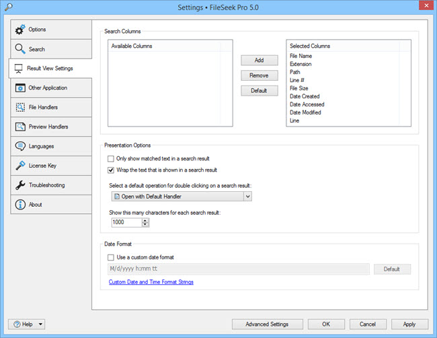Open the File Handlers tab
Image resolution: width=437 pixels, height=338 pixels.
[x=51, y=107]
